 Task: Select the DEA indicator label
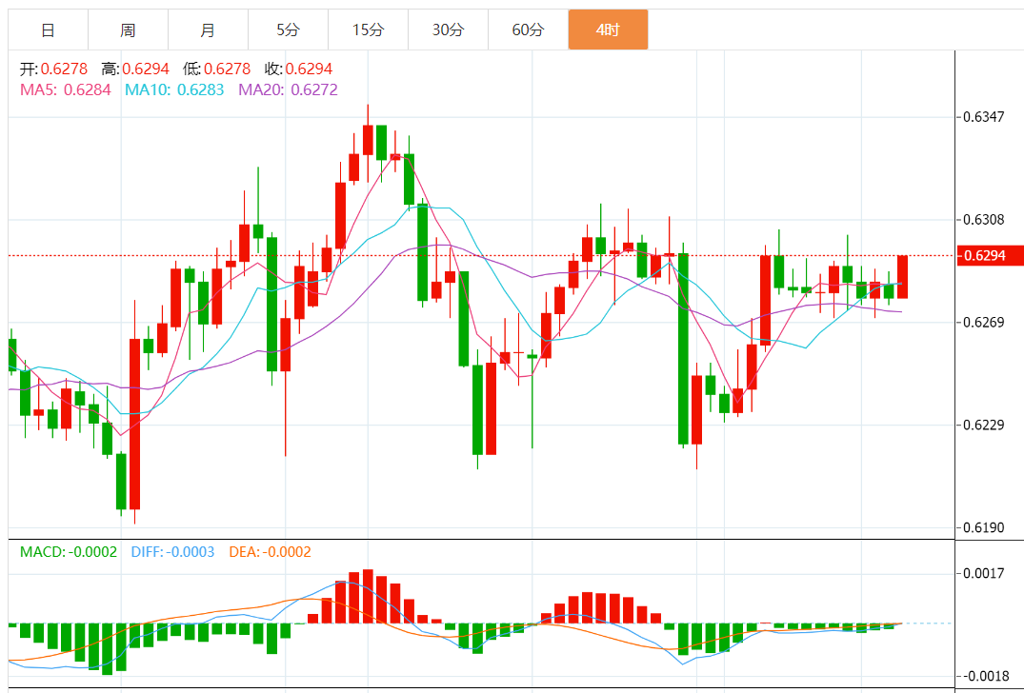(x=270, y=552)
